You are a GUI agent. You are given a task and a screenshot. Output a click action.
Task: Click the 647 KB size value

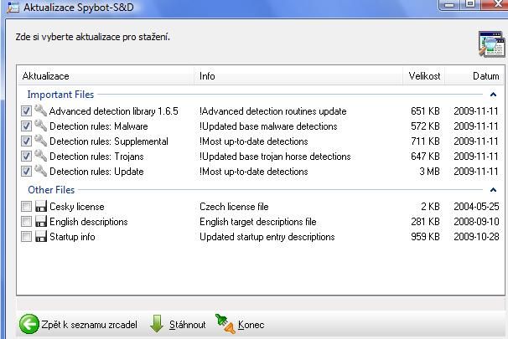coord(425,157)
